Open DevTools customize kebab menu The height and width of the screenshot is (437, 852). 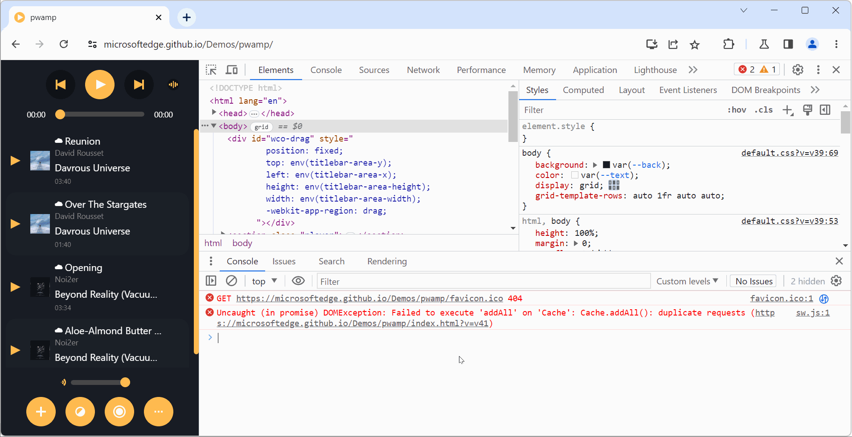coord(818,69)
